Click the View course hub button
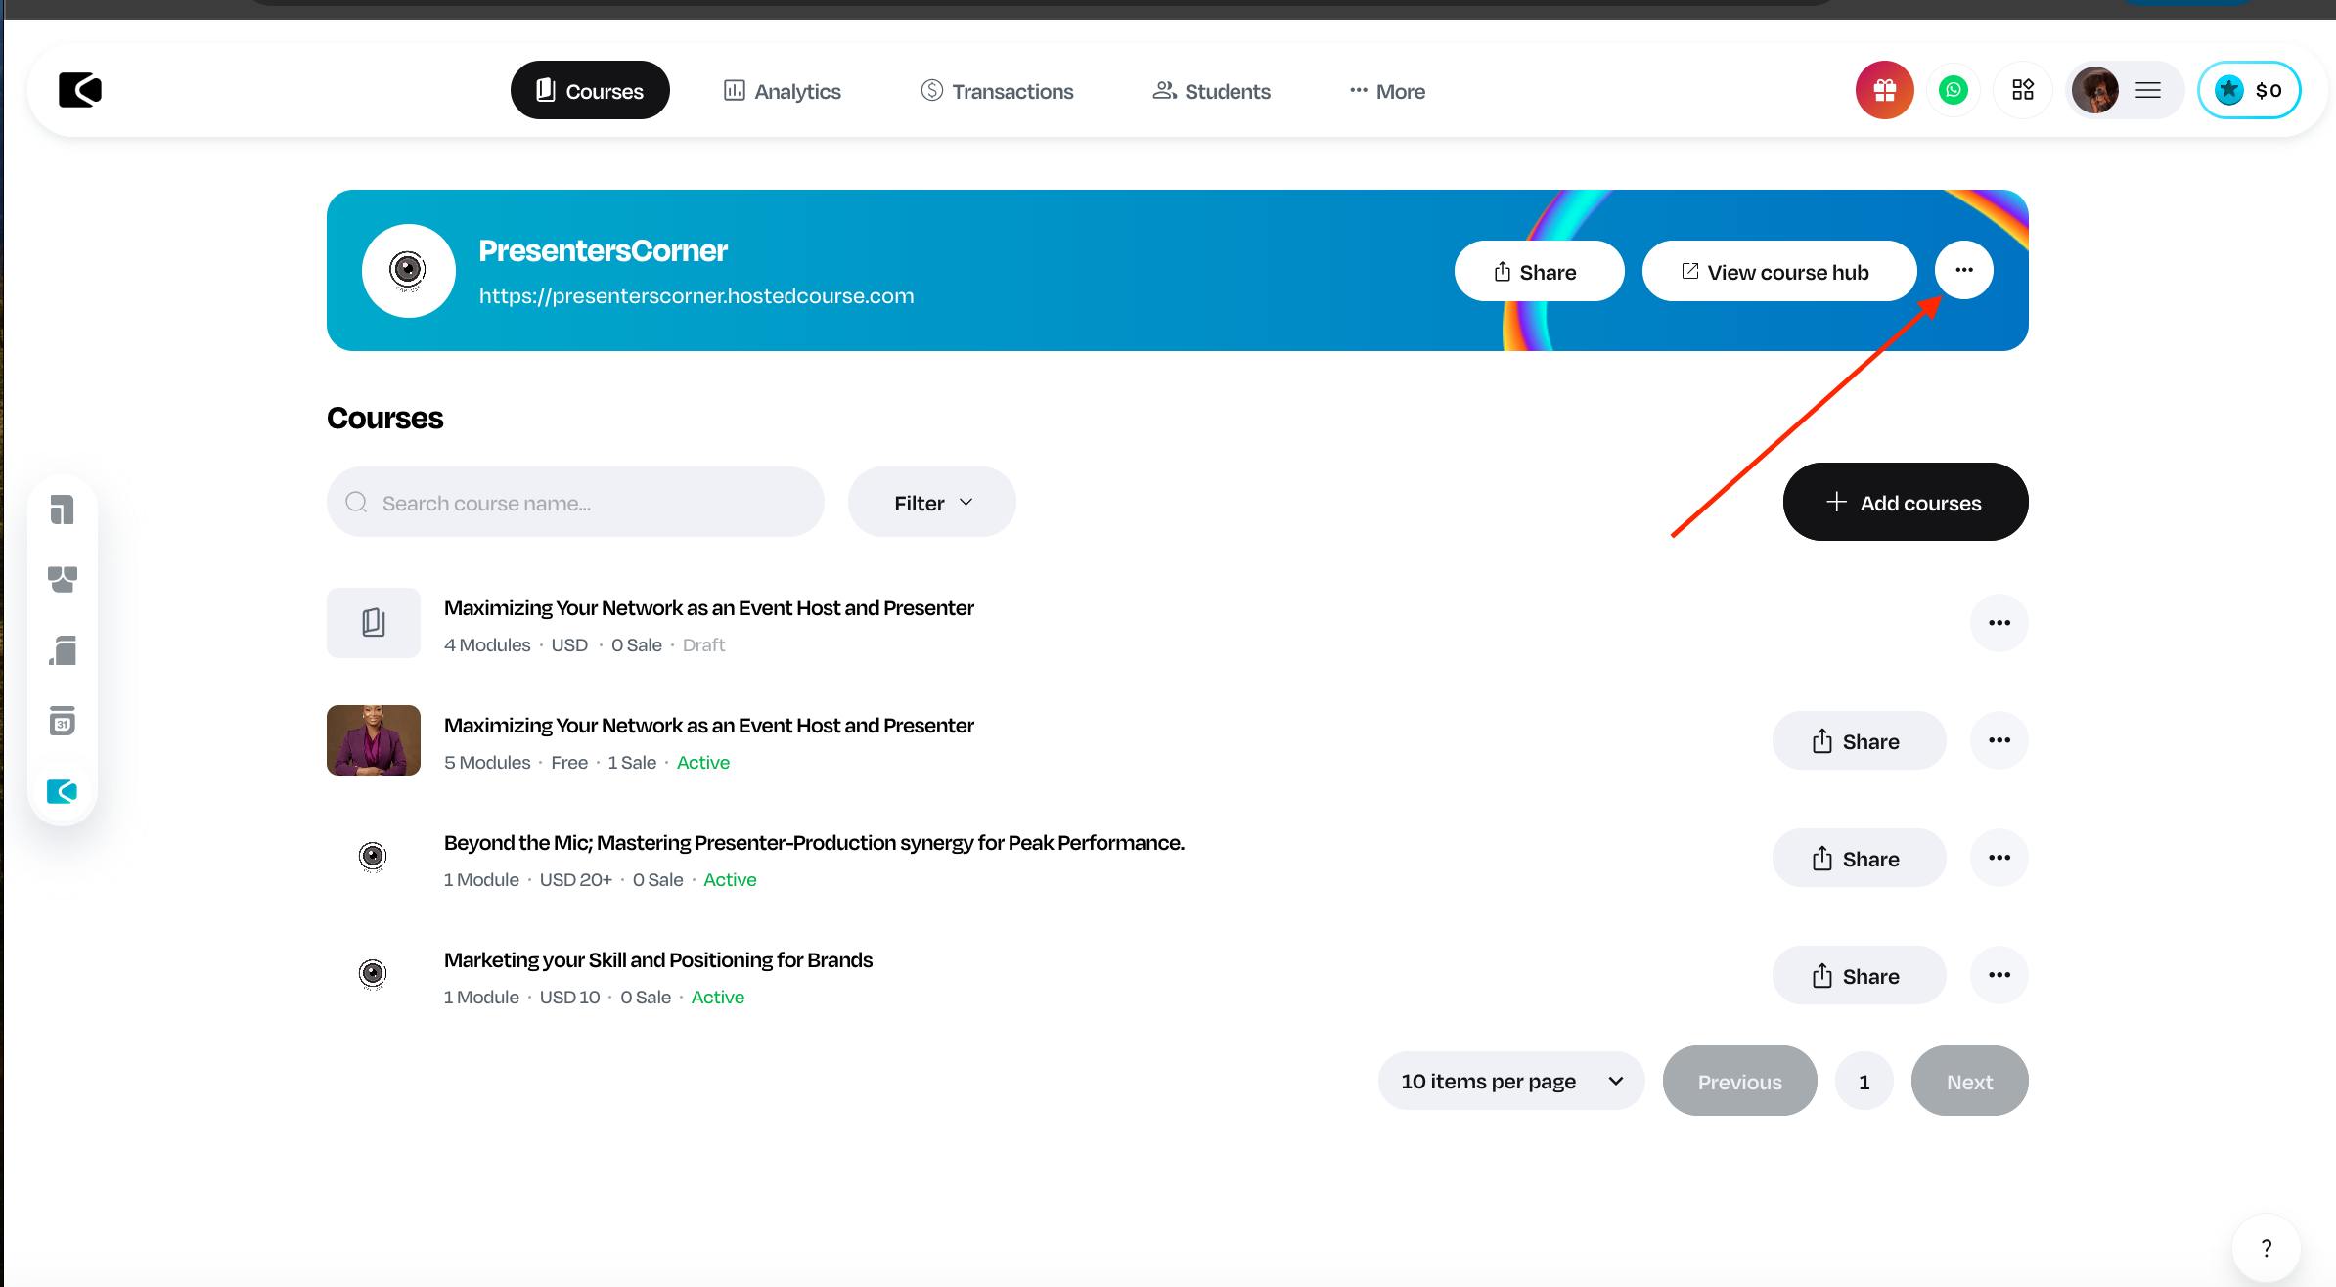 point(1778,272)
